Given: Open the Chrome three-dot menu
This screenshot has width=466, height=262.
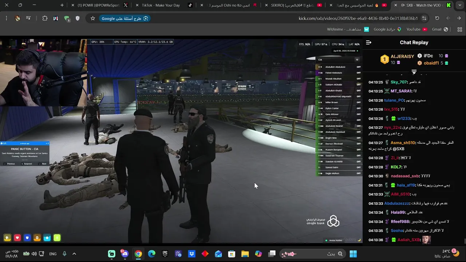Looking at the screenshot, I should coord(6,18).
